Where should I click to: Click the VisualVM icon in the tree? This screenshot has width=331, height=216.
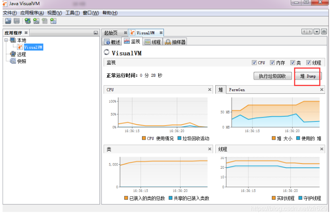pyautogui.click(x=20, y=47)
